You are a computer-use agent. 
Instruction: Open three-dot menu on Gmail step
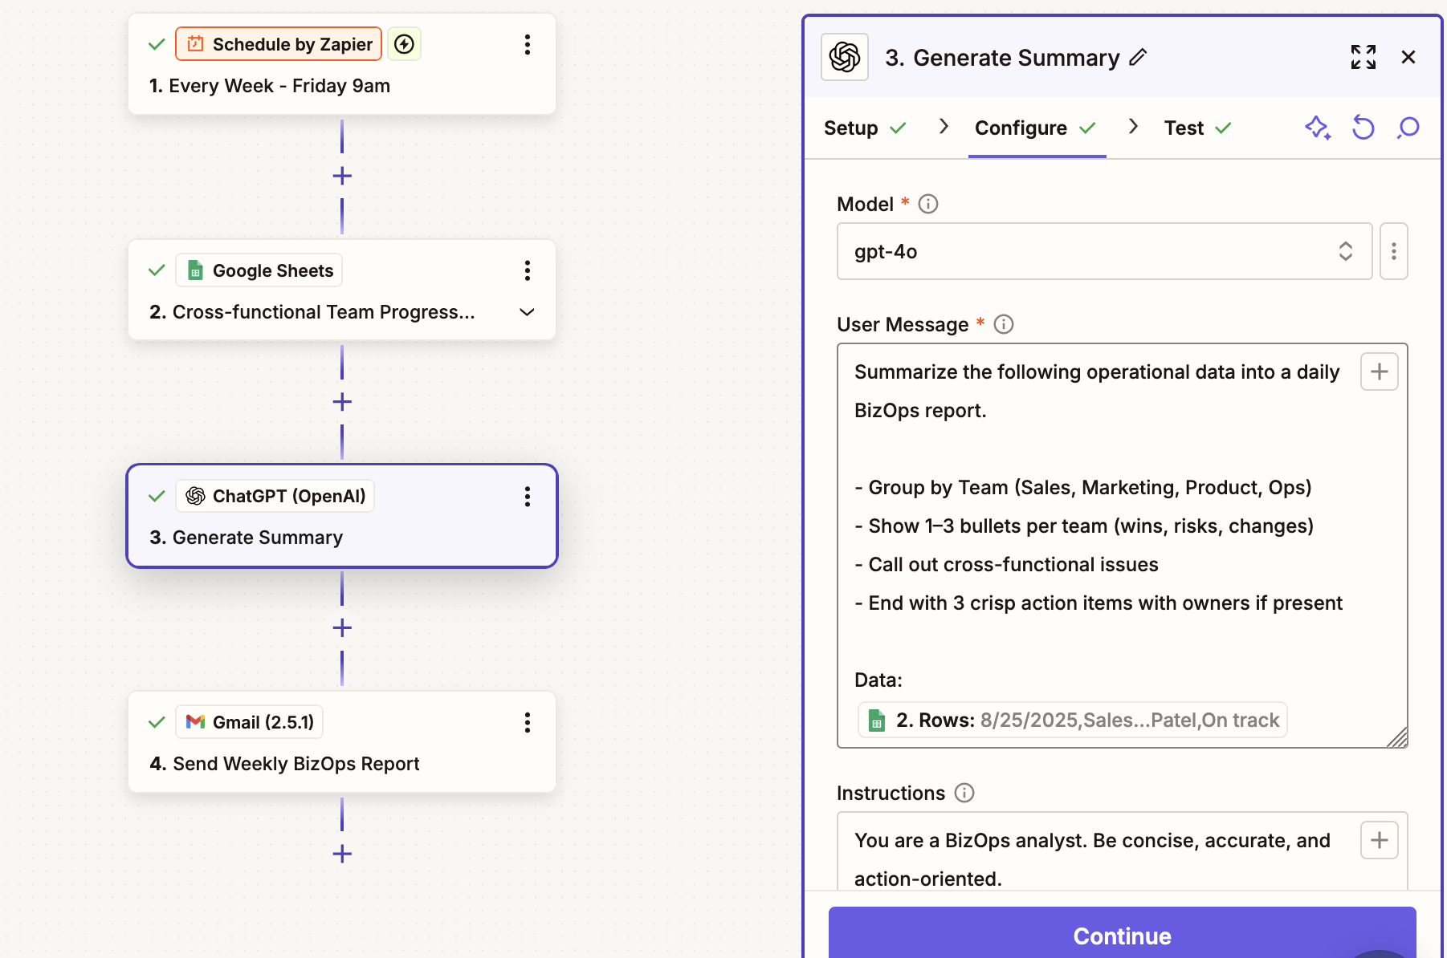[528, 723]
